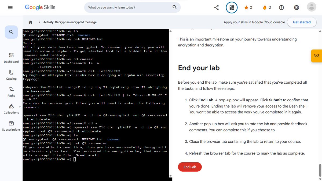Screen dimensions: 322x181
Task: Open Dashboard in the sidebar
Action: click(11, 58)
